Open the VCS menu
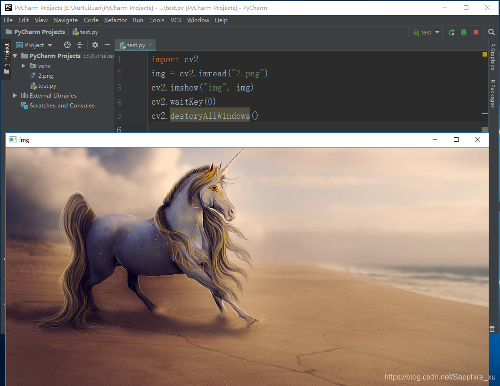The image size is (500, 386). pos(175,20)
